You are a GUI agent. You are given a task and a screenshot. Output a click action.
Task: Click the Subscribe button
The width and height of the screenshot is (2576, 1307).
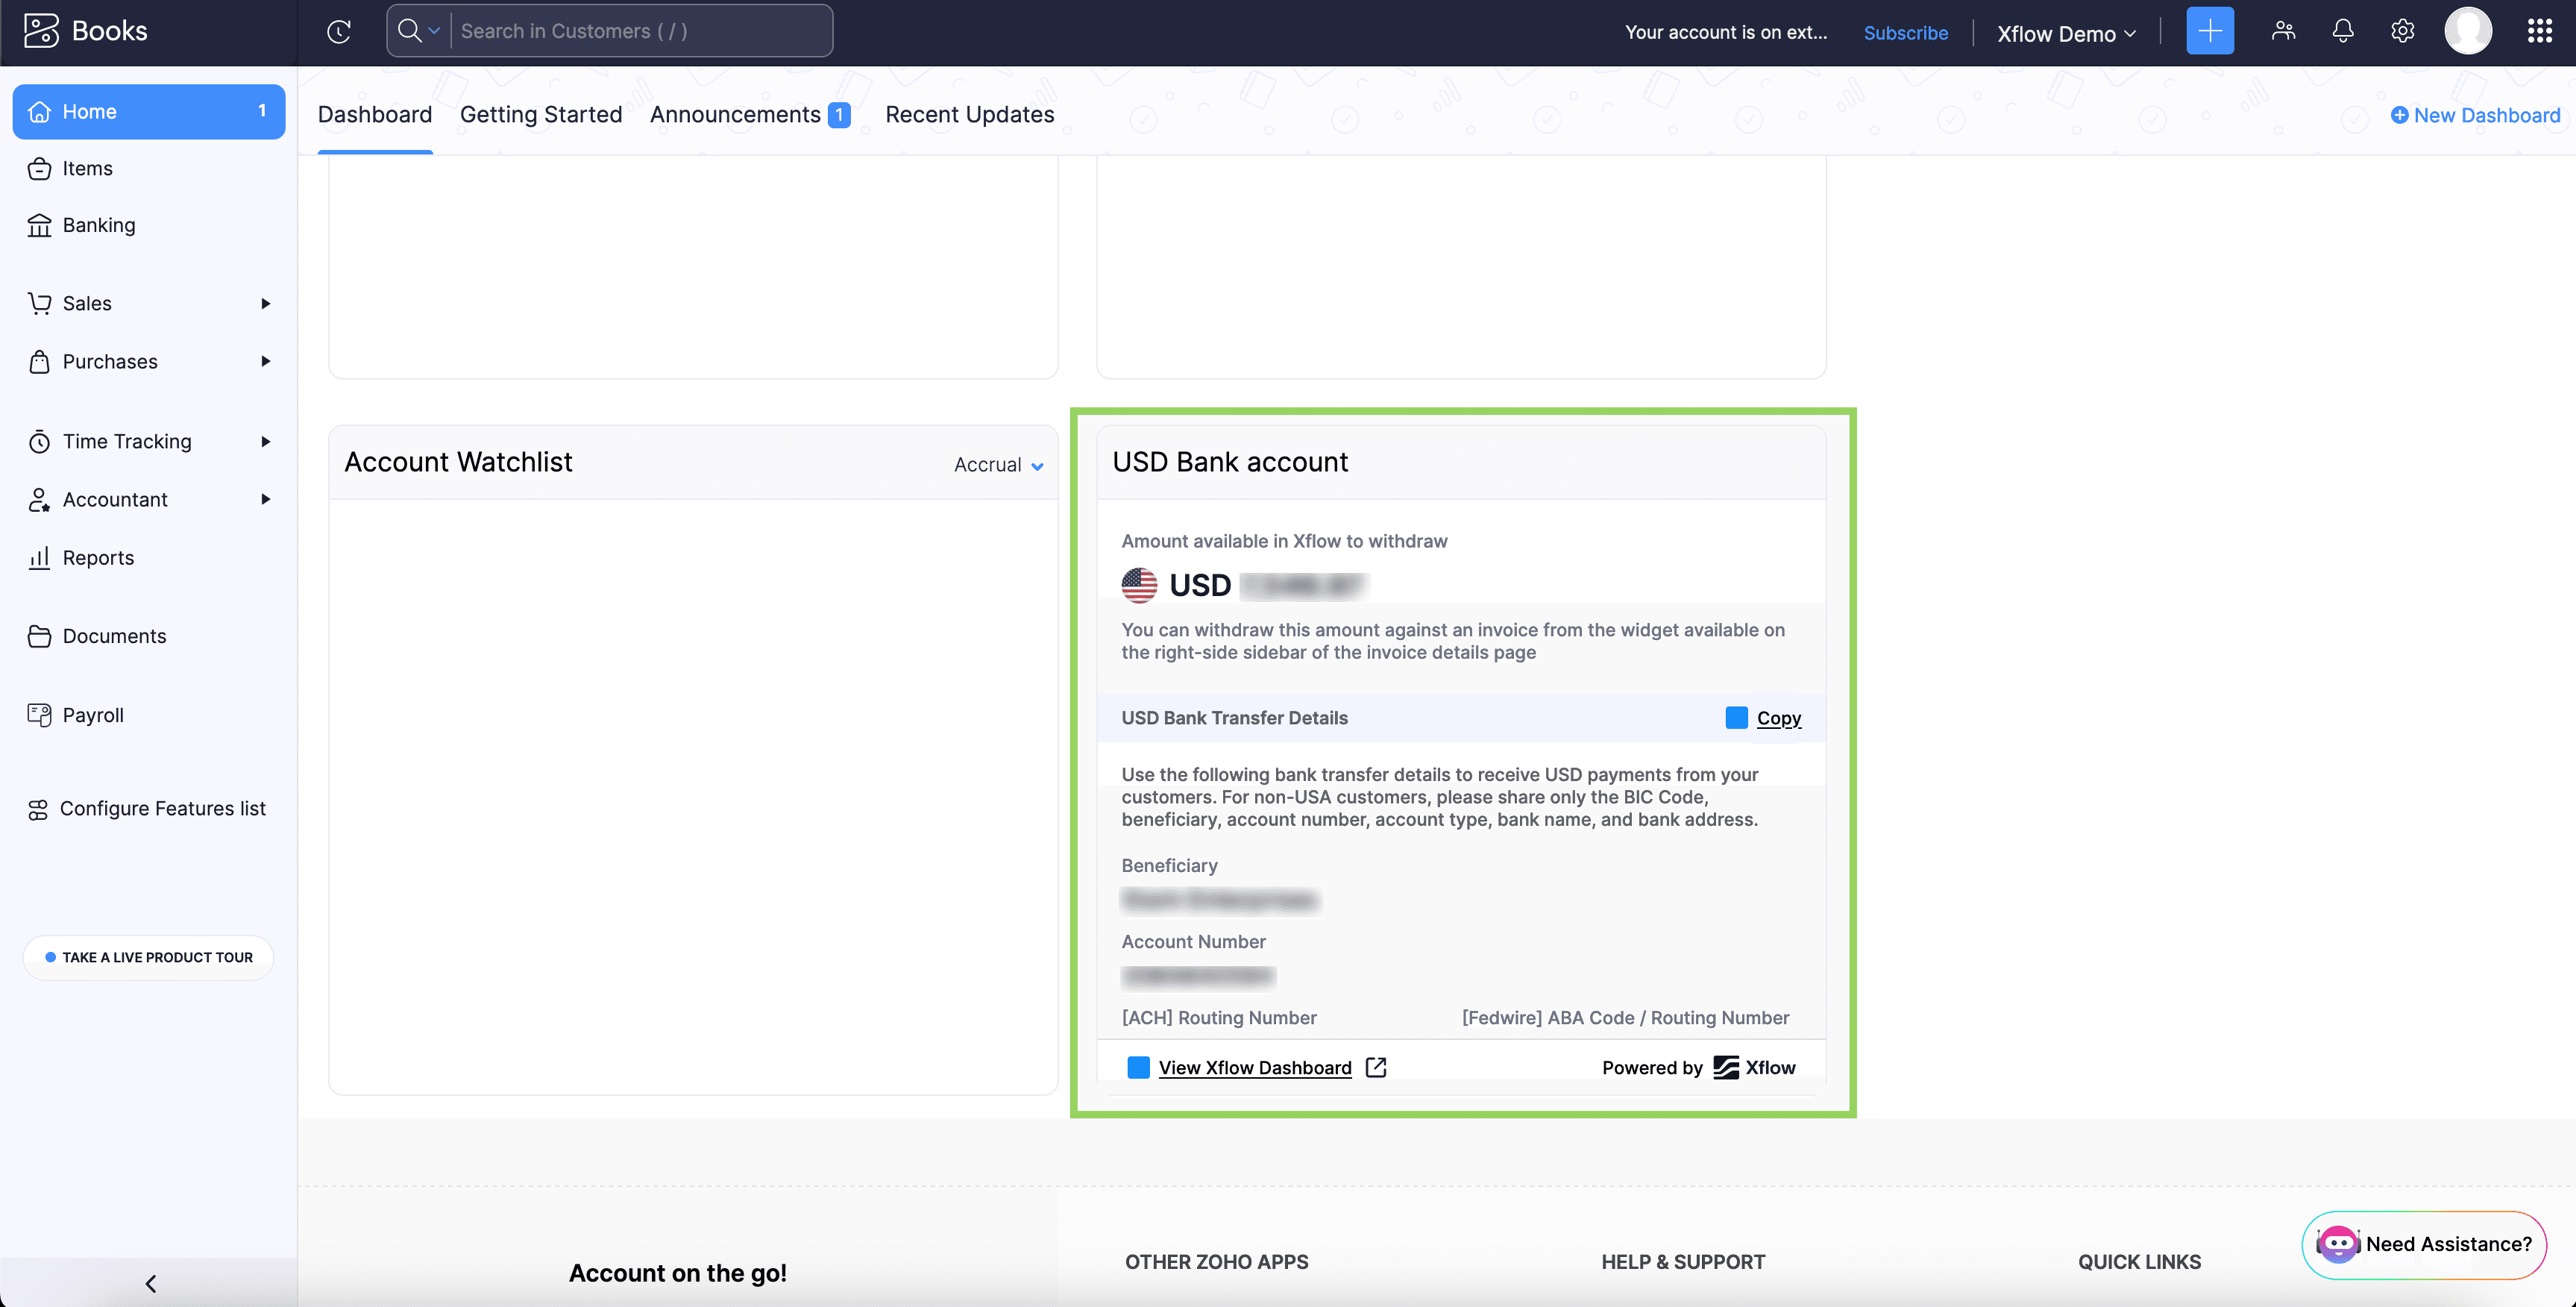point(1905,30)
